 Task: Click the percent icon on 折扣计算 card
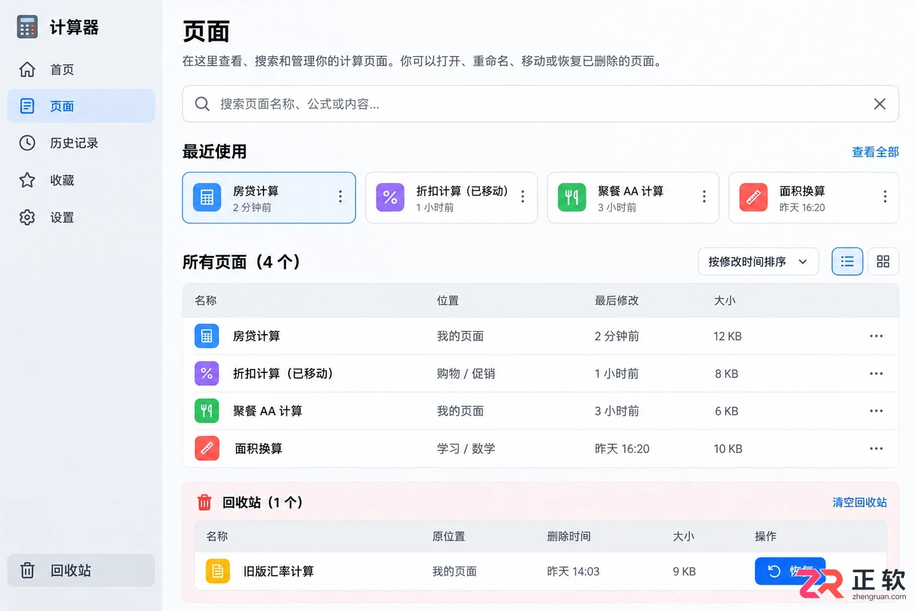coord(390,197)
